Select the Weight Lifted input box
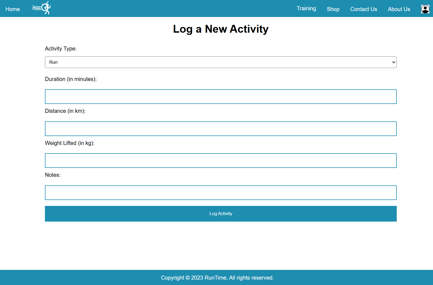 (x=221, y=161)
